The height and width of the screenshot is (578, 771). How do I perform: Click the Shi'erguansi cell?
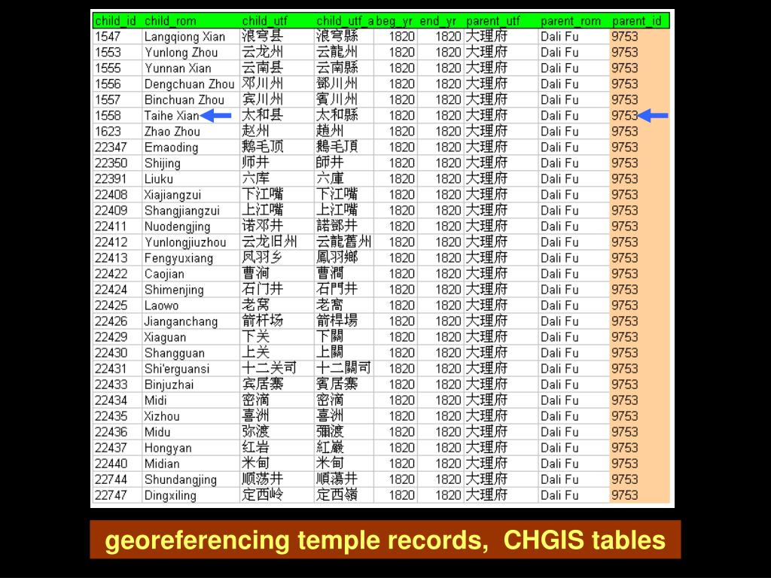190,369
